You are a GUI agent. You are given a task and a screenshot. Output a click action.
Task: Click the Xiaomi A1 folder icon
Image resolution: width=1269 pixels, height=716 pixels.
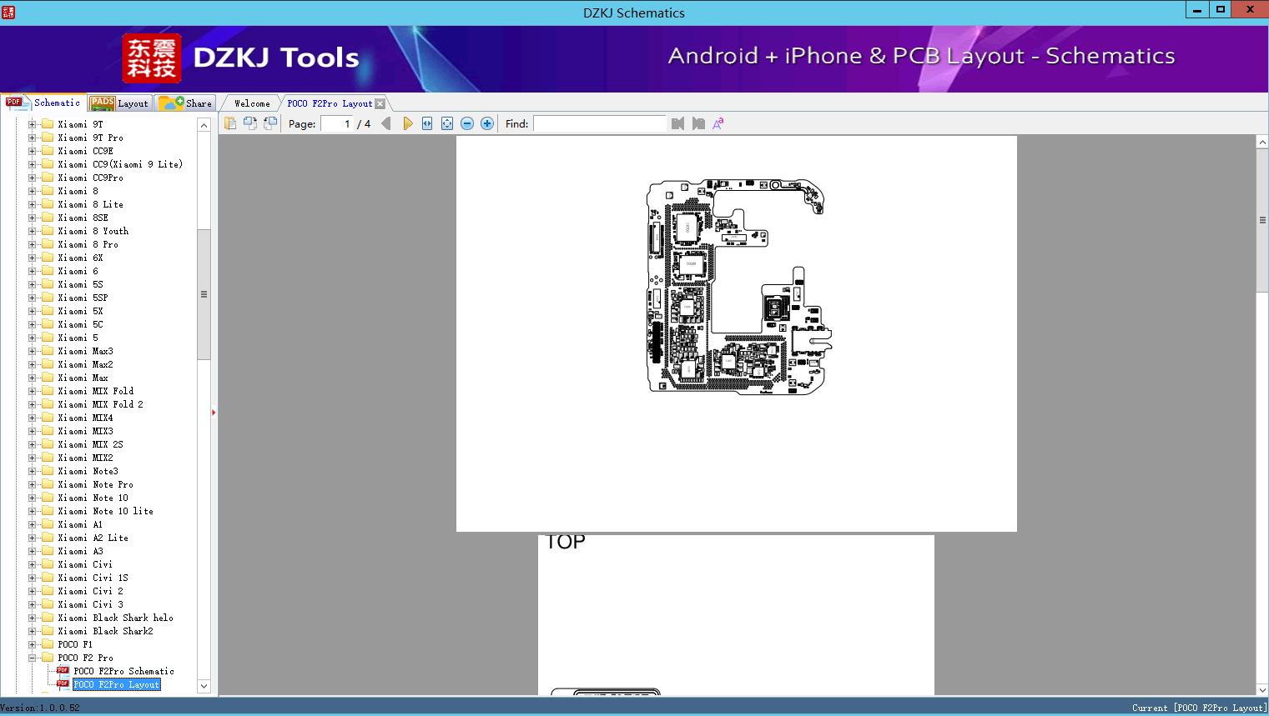click(x=48, y=524)
